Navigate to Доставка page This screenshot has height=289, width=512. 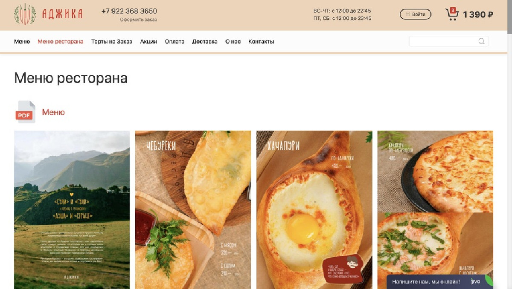[x=205, y=42]
